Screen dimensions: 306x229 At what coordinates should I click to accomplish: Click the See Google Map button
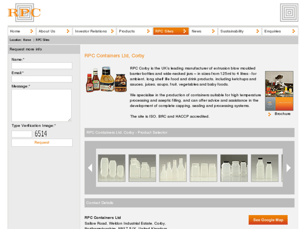coord(268,220)
